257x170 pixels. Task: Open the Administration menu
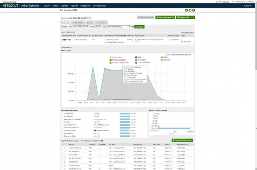[x=99, y=6]
